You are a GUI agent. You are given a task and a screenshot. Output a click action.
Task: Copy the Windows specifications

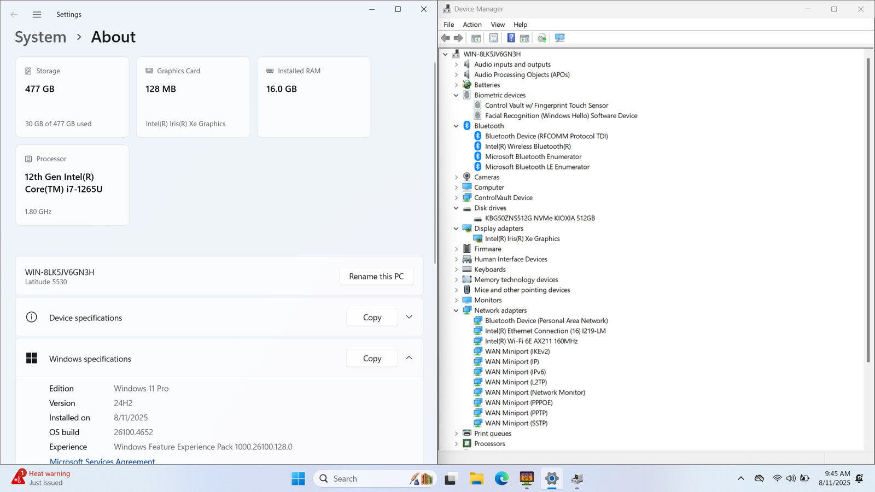point(372,359)
